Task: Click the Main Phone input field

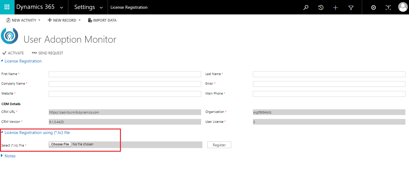Action: tap(329, 94)
